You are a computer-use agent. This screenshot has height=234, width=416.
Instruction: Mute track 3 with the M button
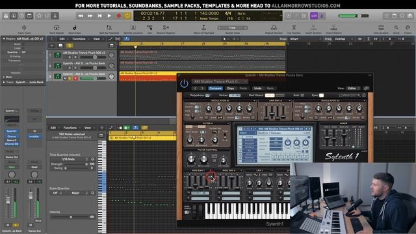pos(65,78)
